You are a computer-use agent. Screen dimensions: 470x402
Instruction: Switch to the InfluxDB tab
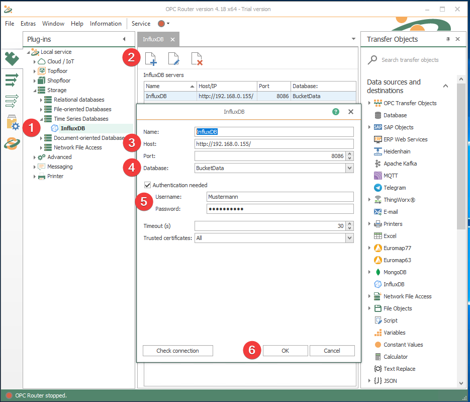153,39
